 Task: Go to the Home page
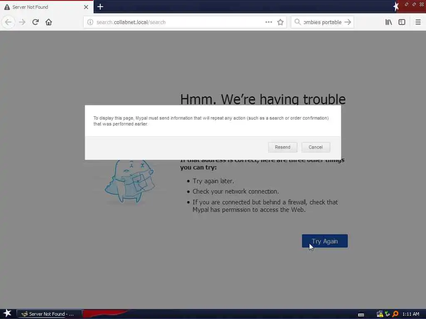coord(49,22)
